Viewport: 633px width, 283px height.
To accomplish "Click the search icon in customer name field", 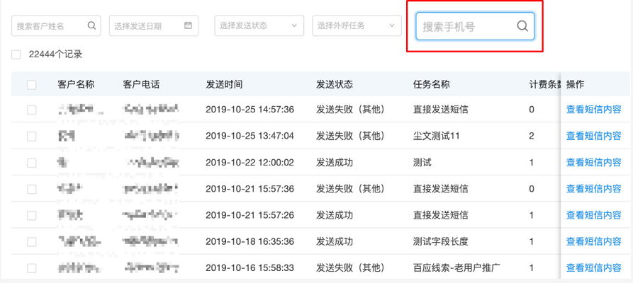I will click(91, 25).
